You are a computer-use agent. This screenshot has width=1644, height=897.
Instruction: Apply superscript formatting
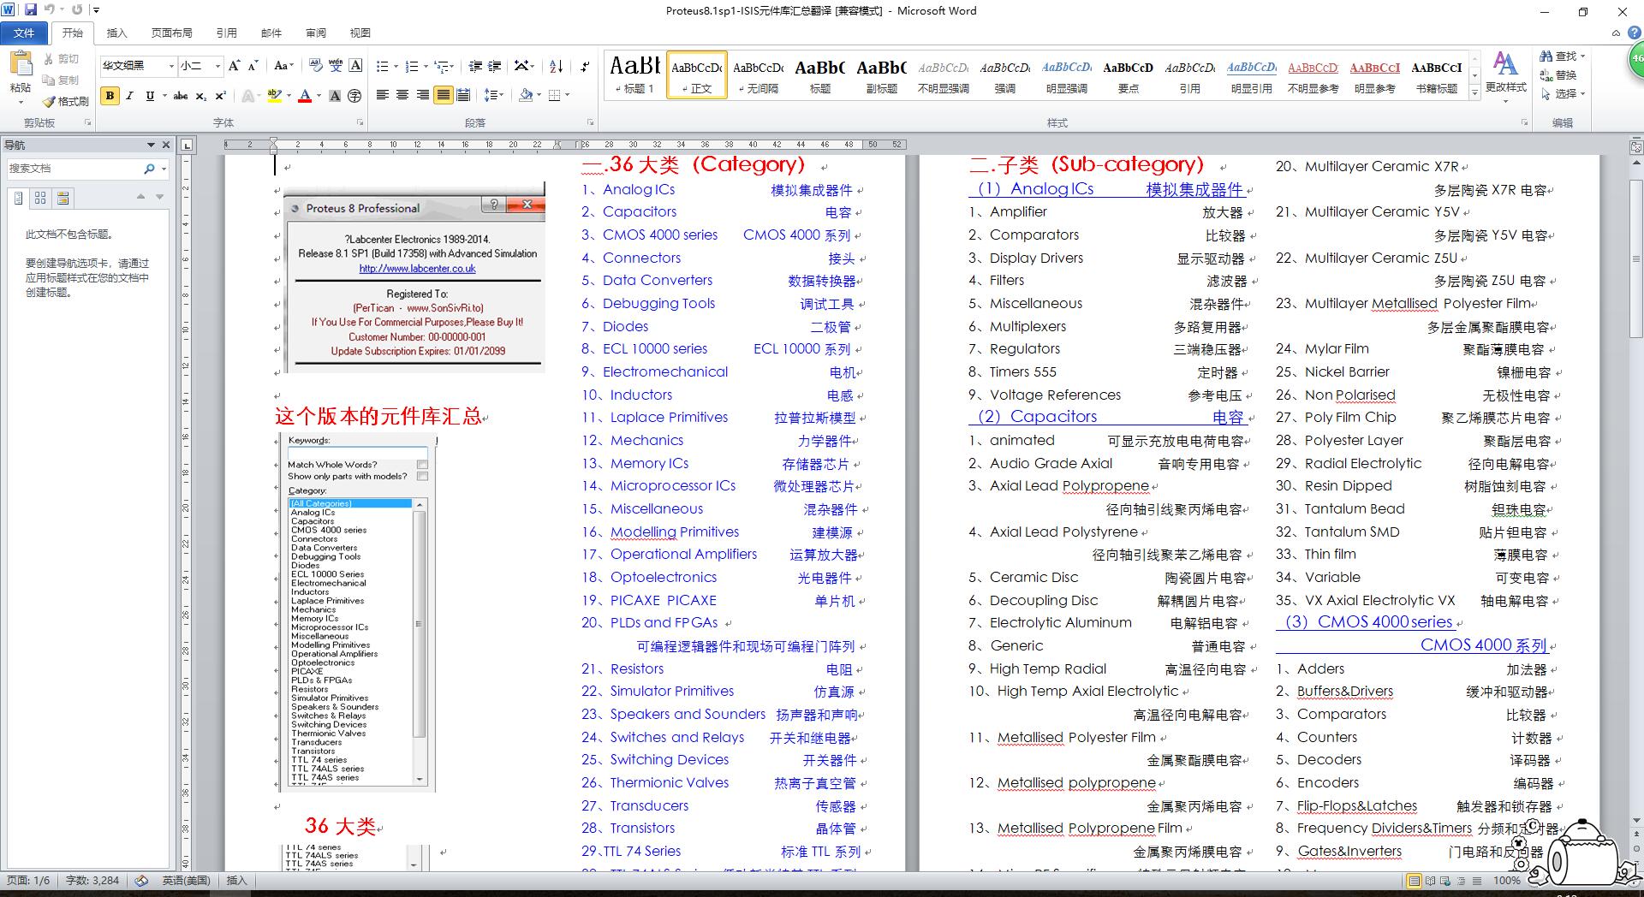click(x=220, y=96)
